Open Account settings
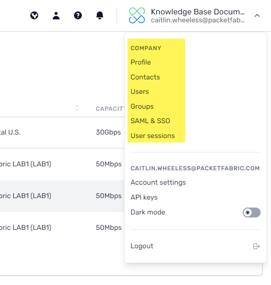This screenshot has height=285, width=271. 158,183
